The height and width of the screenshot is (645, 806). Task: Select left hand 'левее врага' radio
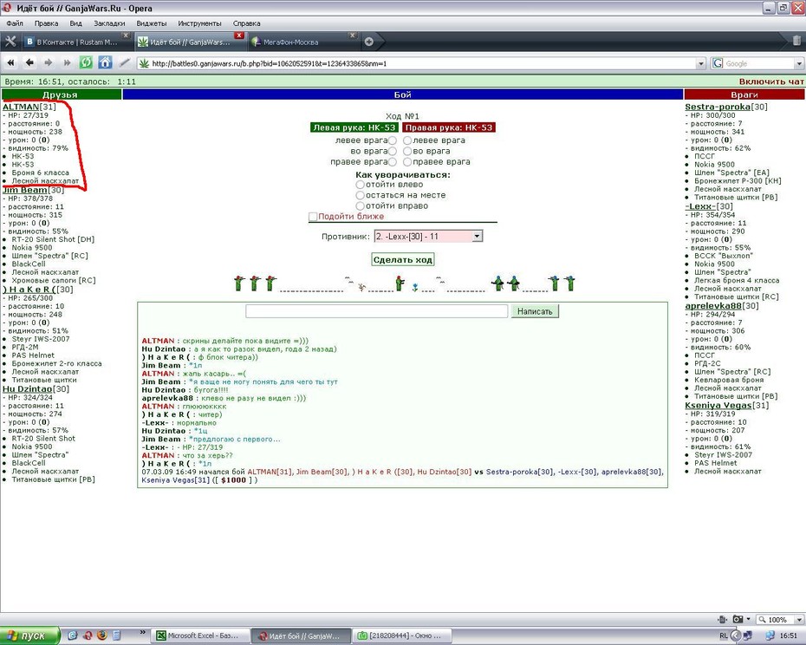393,140
